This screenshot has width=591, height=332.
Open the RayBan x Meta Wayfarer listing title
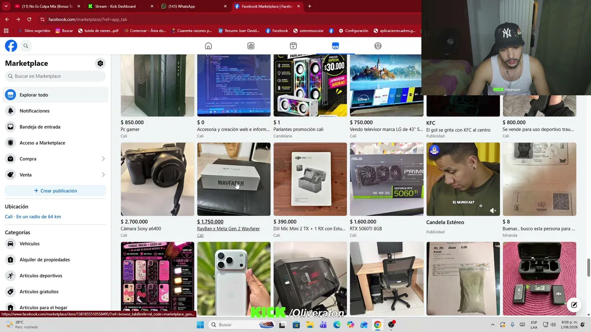pyautogui.click(x=229, y=229)
